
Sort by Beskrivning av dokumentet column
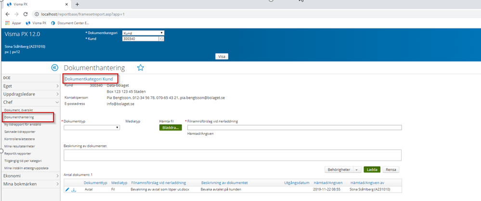pos(224,183)
